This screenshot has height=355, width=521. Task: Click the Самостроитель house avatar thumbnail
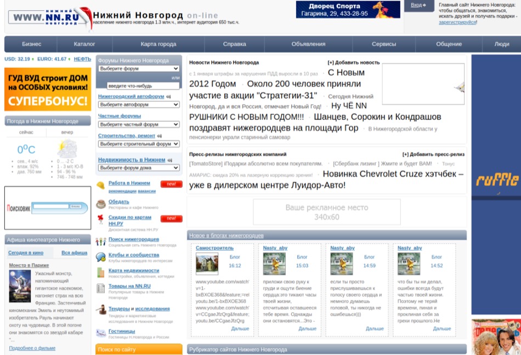point(207,264)
